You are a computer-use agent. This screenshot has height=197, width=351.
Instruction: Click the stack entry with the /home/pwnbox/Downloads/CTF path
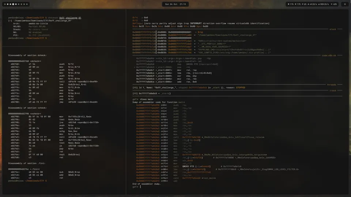coord(195,35)
